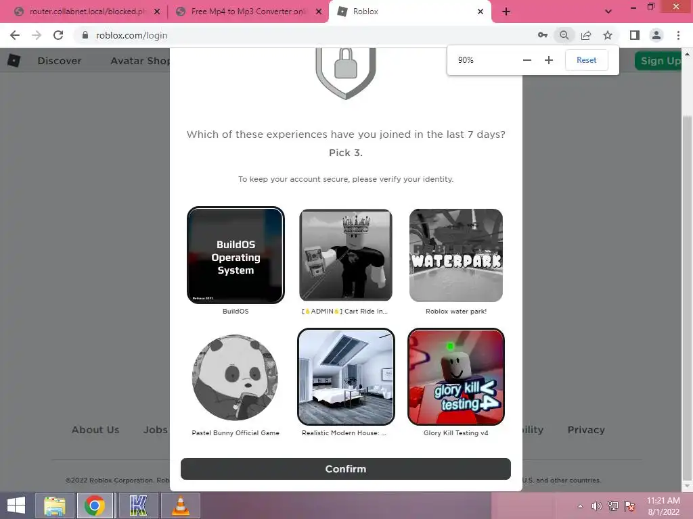Open the Chrome profile avatar menu

656,35
